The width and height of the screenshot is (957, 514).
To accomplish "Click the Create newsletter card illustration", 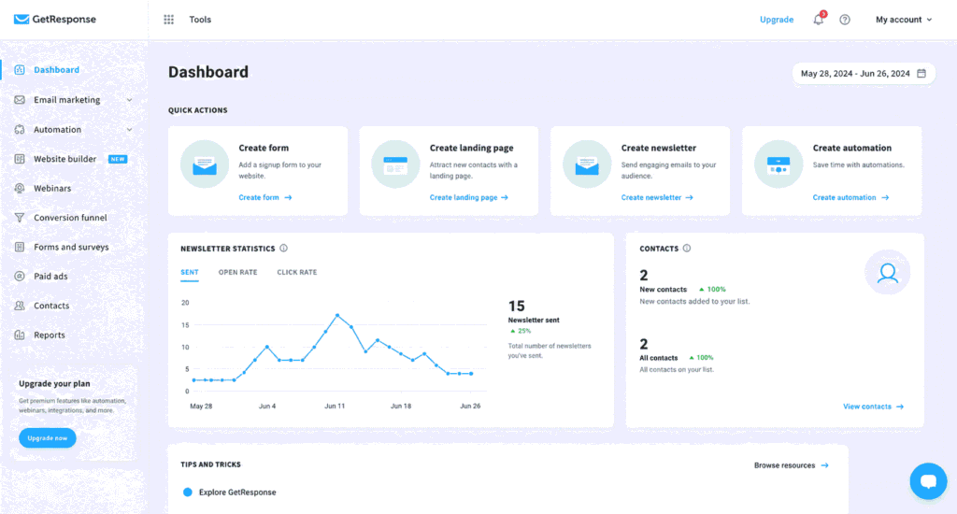I will coord(587,164).
